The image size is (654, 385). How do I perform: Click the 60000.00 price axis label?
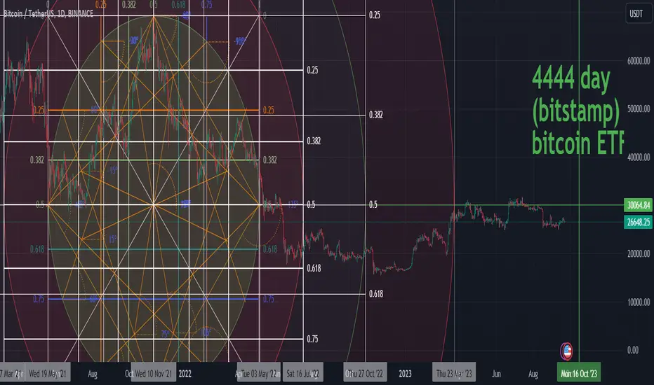click(639, 61)
